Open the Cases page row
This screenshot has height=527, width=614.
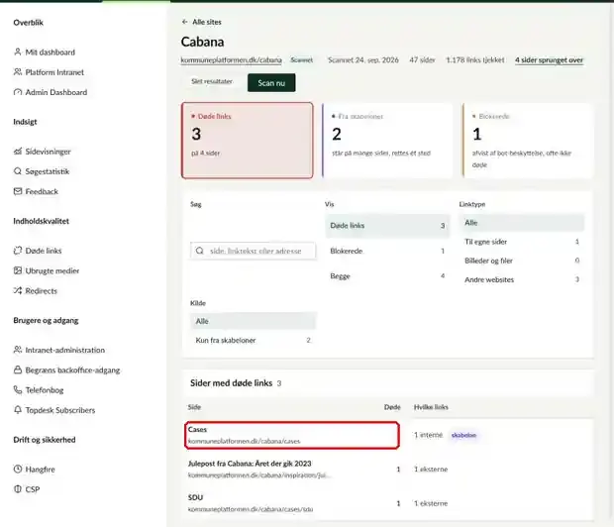292,435
